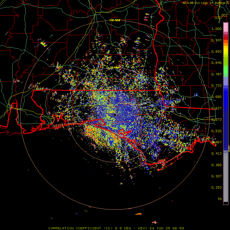Select the 50 NMI range ring label
The width and height of the screenshot is (230, 230).
click(115, 67)
